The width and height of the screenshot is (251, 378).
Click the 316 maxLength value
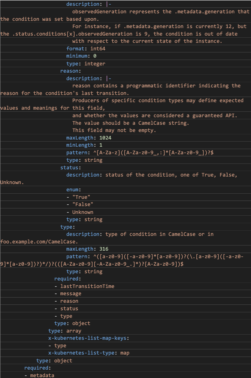pos(104,249)
